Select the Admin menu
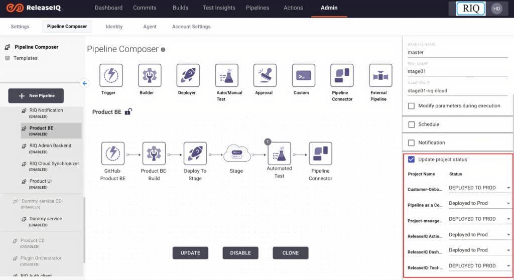 [x=329, y=8]
